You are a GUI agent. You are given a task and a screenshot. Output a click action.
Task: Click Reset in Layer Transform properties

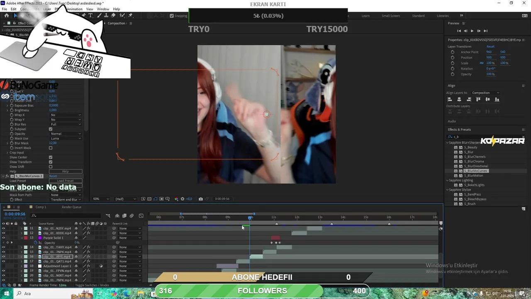(490, 47)
